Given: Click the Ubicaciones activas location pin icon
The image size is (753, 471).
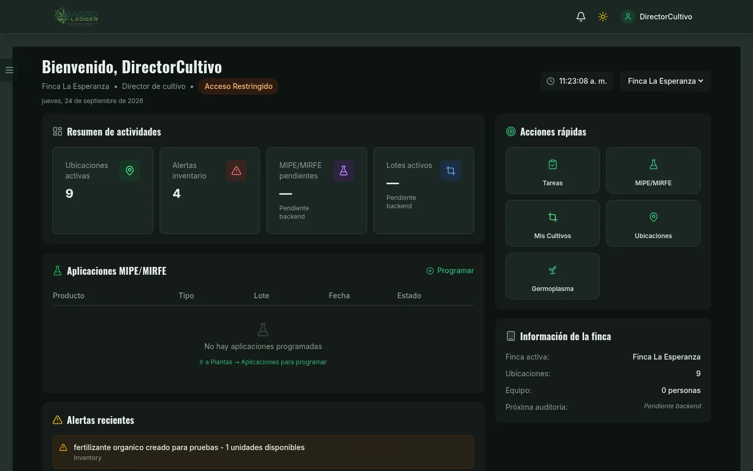Looking at the screenshot, I should click(130, 171).
